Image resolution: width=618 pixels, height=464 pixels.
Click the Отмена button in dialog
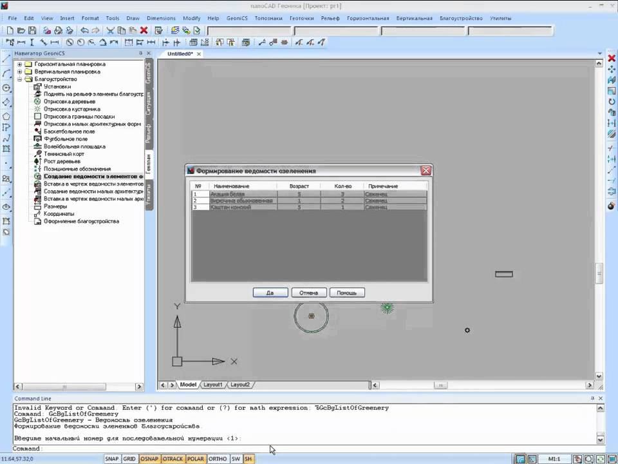[x=308, y=293]
